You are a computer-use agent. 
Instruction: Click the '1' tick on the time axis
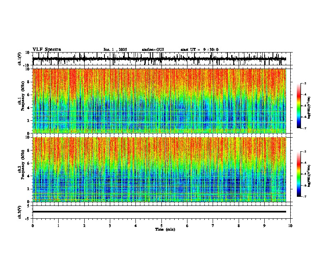[58, 225]
